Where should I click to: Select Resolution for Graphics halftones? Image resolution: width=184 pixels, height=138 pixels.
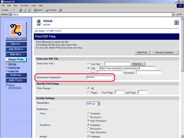pyautogui.click(x=88, y=128)
